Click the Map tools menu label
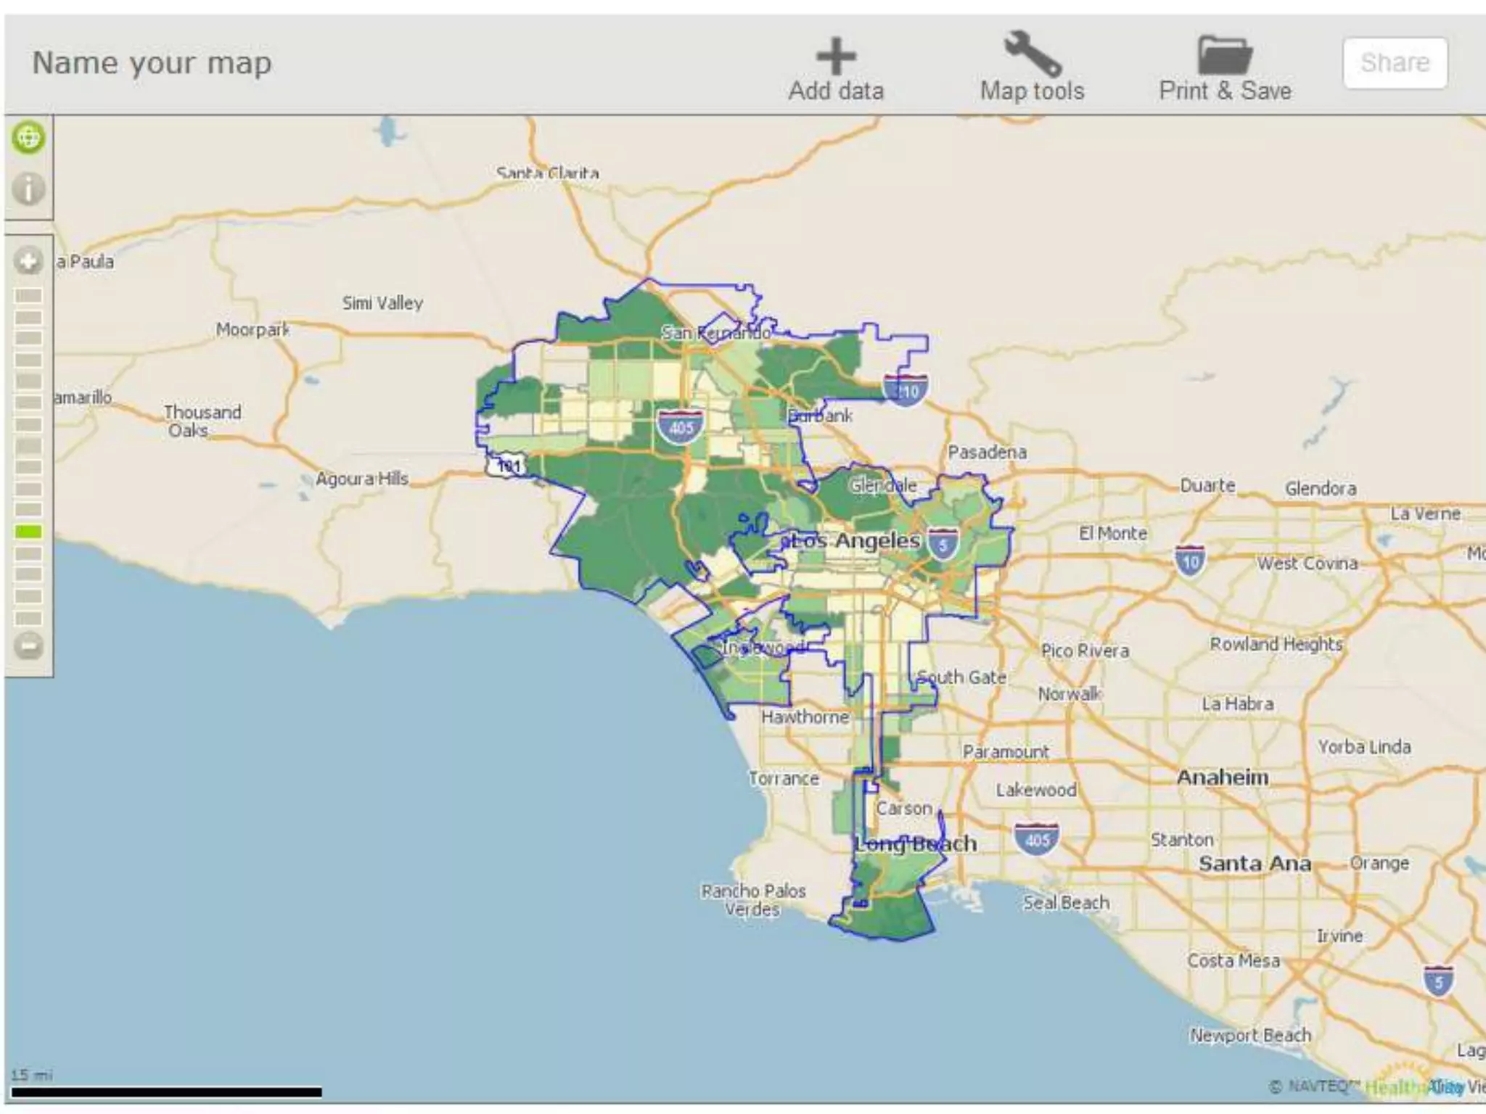The height and width of the screenshot is (1114, 1486). (x=1032, y=91)
